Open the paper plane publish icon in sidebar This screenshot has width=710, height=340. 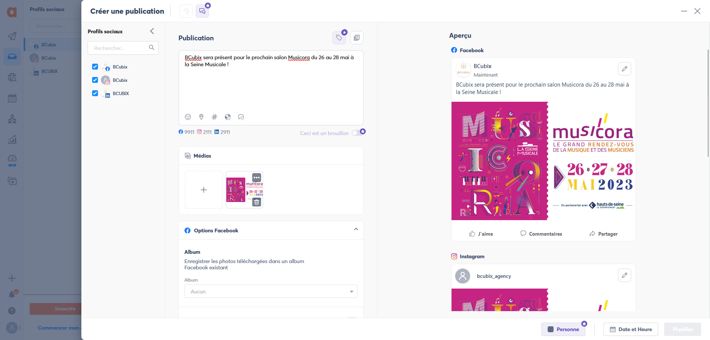(12, 36)
